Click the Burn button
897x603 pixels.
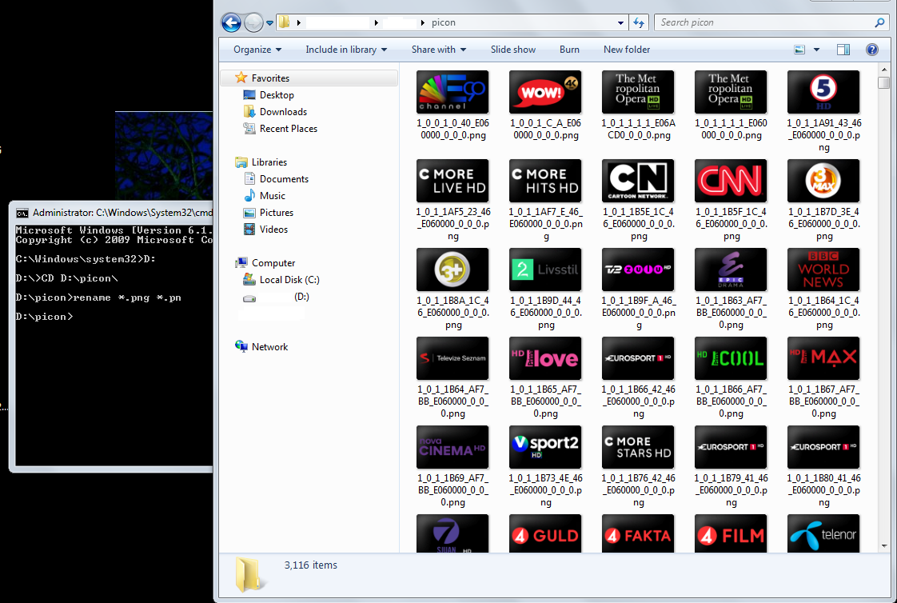(569, 50)
